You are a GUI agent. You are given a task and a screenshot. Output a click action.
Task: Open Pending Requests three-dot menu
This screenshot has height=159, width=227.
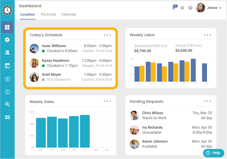point(207,101)
